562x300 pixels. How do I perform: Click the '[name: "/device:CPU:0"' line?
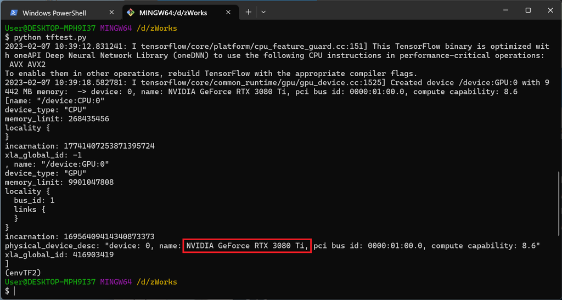click(x=54, y=100)
